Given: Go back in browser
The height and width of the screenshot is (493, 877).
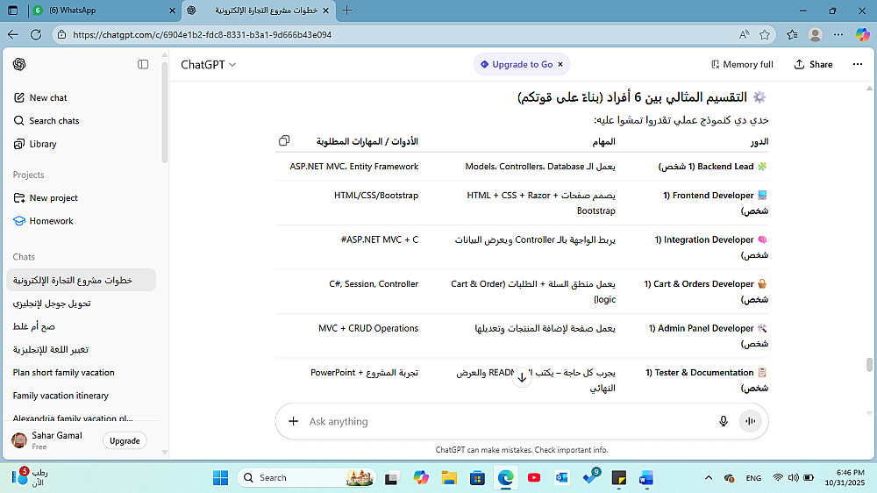Looking at the screenshot, I should pos(13,35).
